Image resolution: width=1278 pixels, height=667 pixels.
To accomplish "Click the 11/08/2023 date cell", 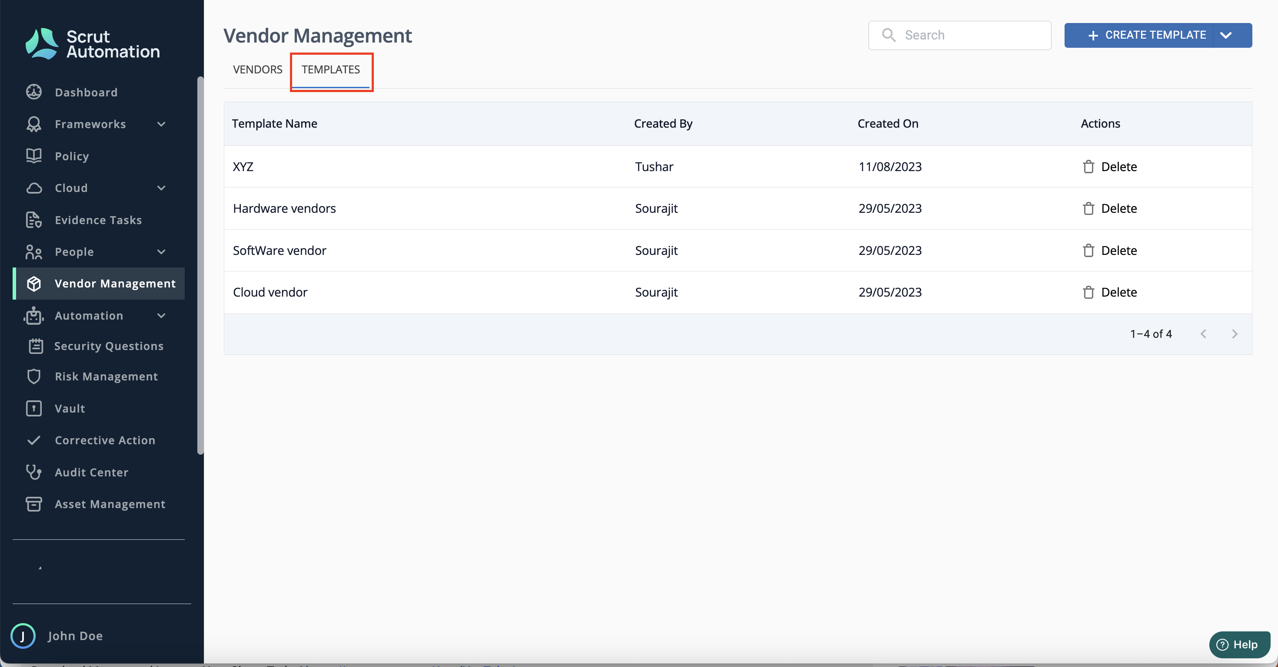I will pyautogui.click(x=890, y=166).
